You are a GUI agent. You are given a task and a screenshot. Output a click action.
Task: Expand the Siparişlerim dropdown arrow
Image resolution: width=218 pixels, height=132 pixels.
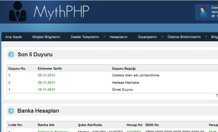[162, 37]
